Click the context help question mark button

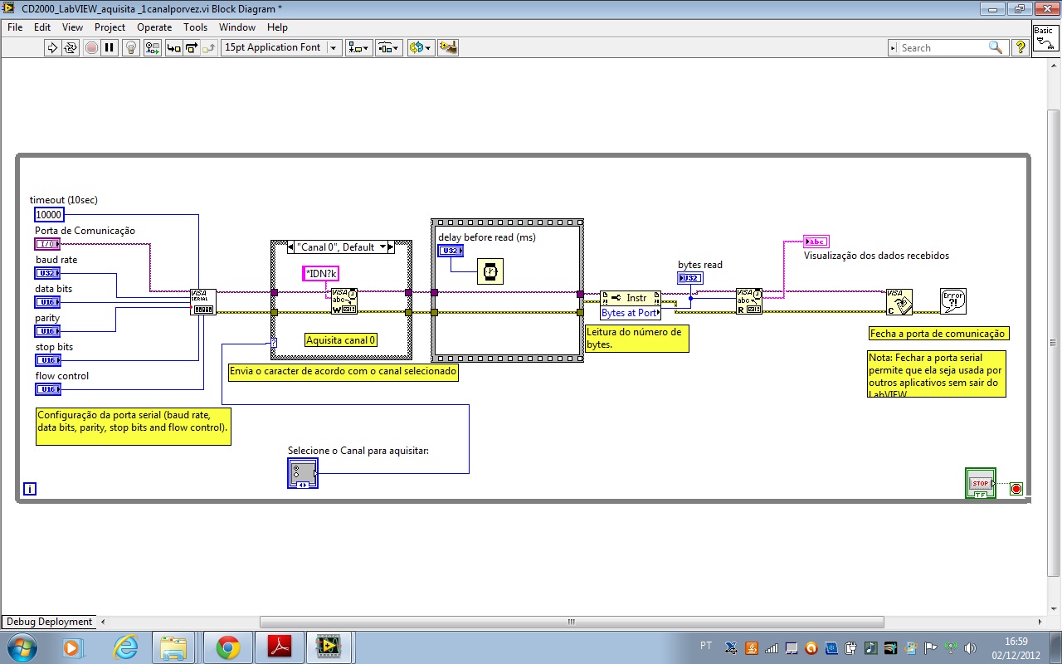tap(1021, 48)
